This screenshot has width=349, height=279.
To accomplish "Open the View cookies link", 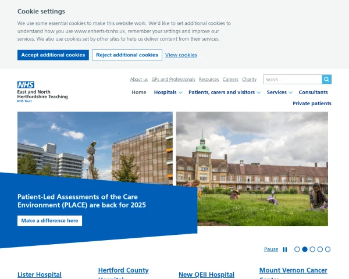I will [181, 55].
